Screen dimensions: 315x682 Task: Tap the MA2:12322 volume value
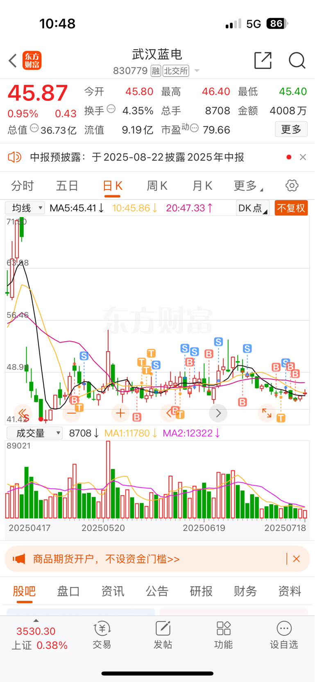(x=191, y=433)
